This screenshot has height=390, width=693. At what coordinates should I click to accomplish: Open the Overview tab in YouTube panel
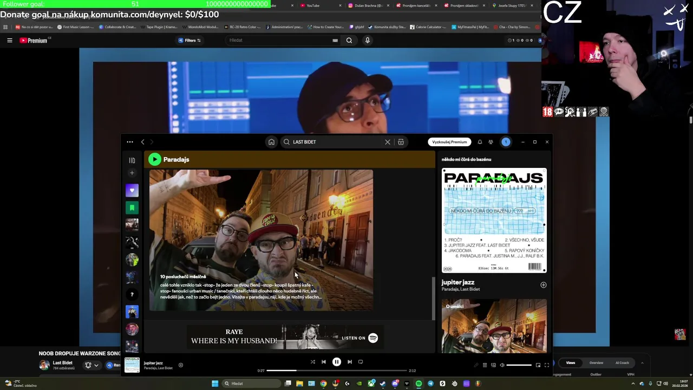point(596,362)
